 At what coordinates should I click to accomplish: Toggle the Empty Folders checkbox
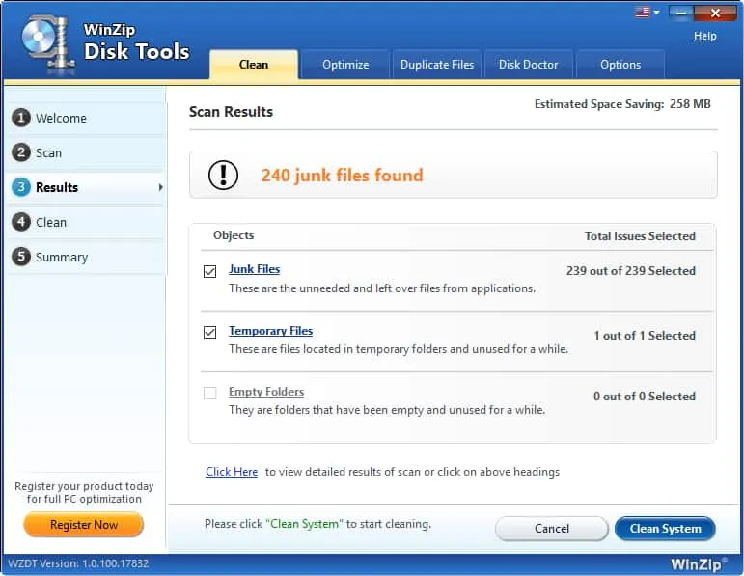209,393
